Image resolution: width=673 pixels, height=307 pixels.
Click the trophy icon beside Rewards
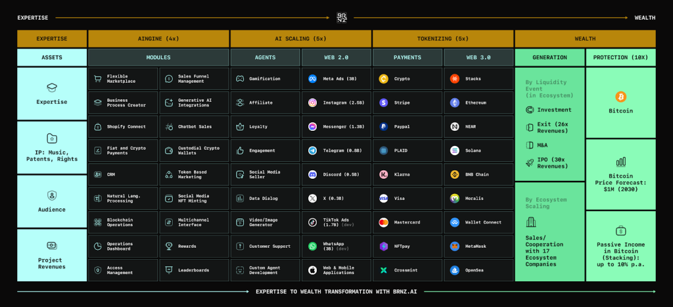pyautogui.click(x=169, y=246)
